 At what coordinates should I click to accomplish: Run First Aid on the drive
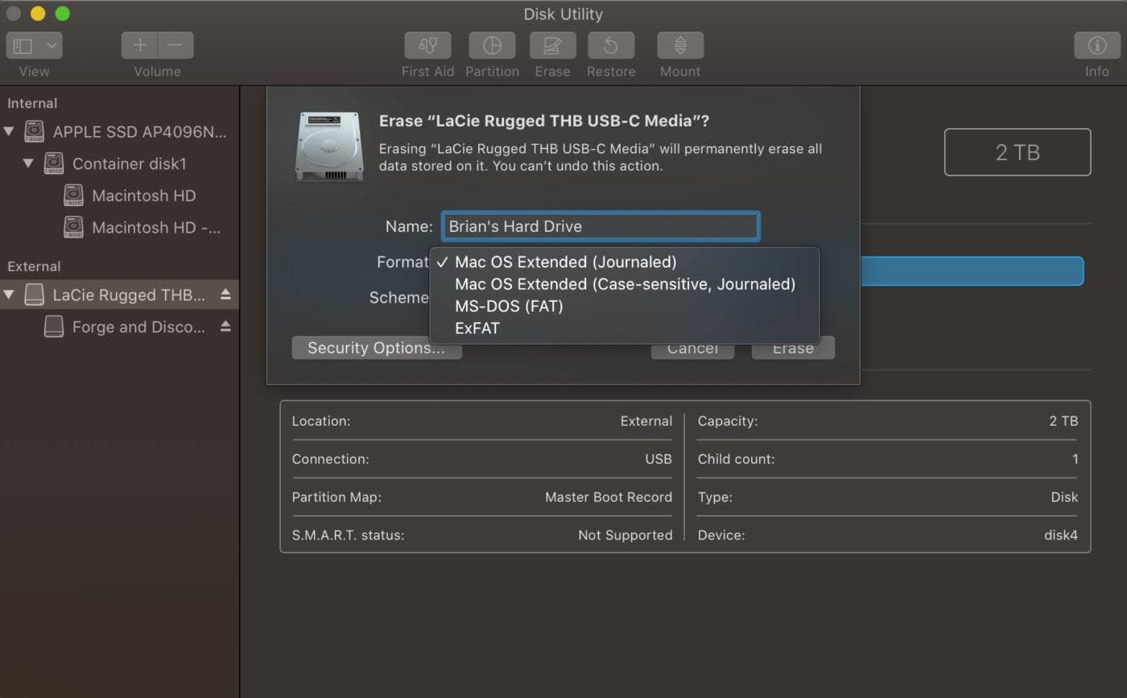(x=427, y=46)
